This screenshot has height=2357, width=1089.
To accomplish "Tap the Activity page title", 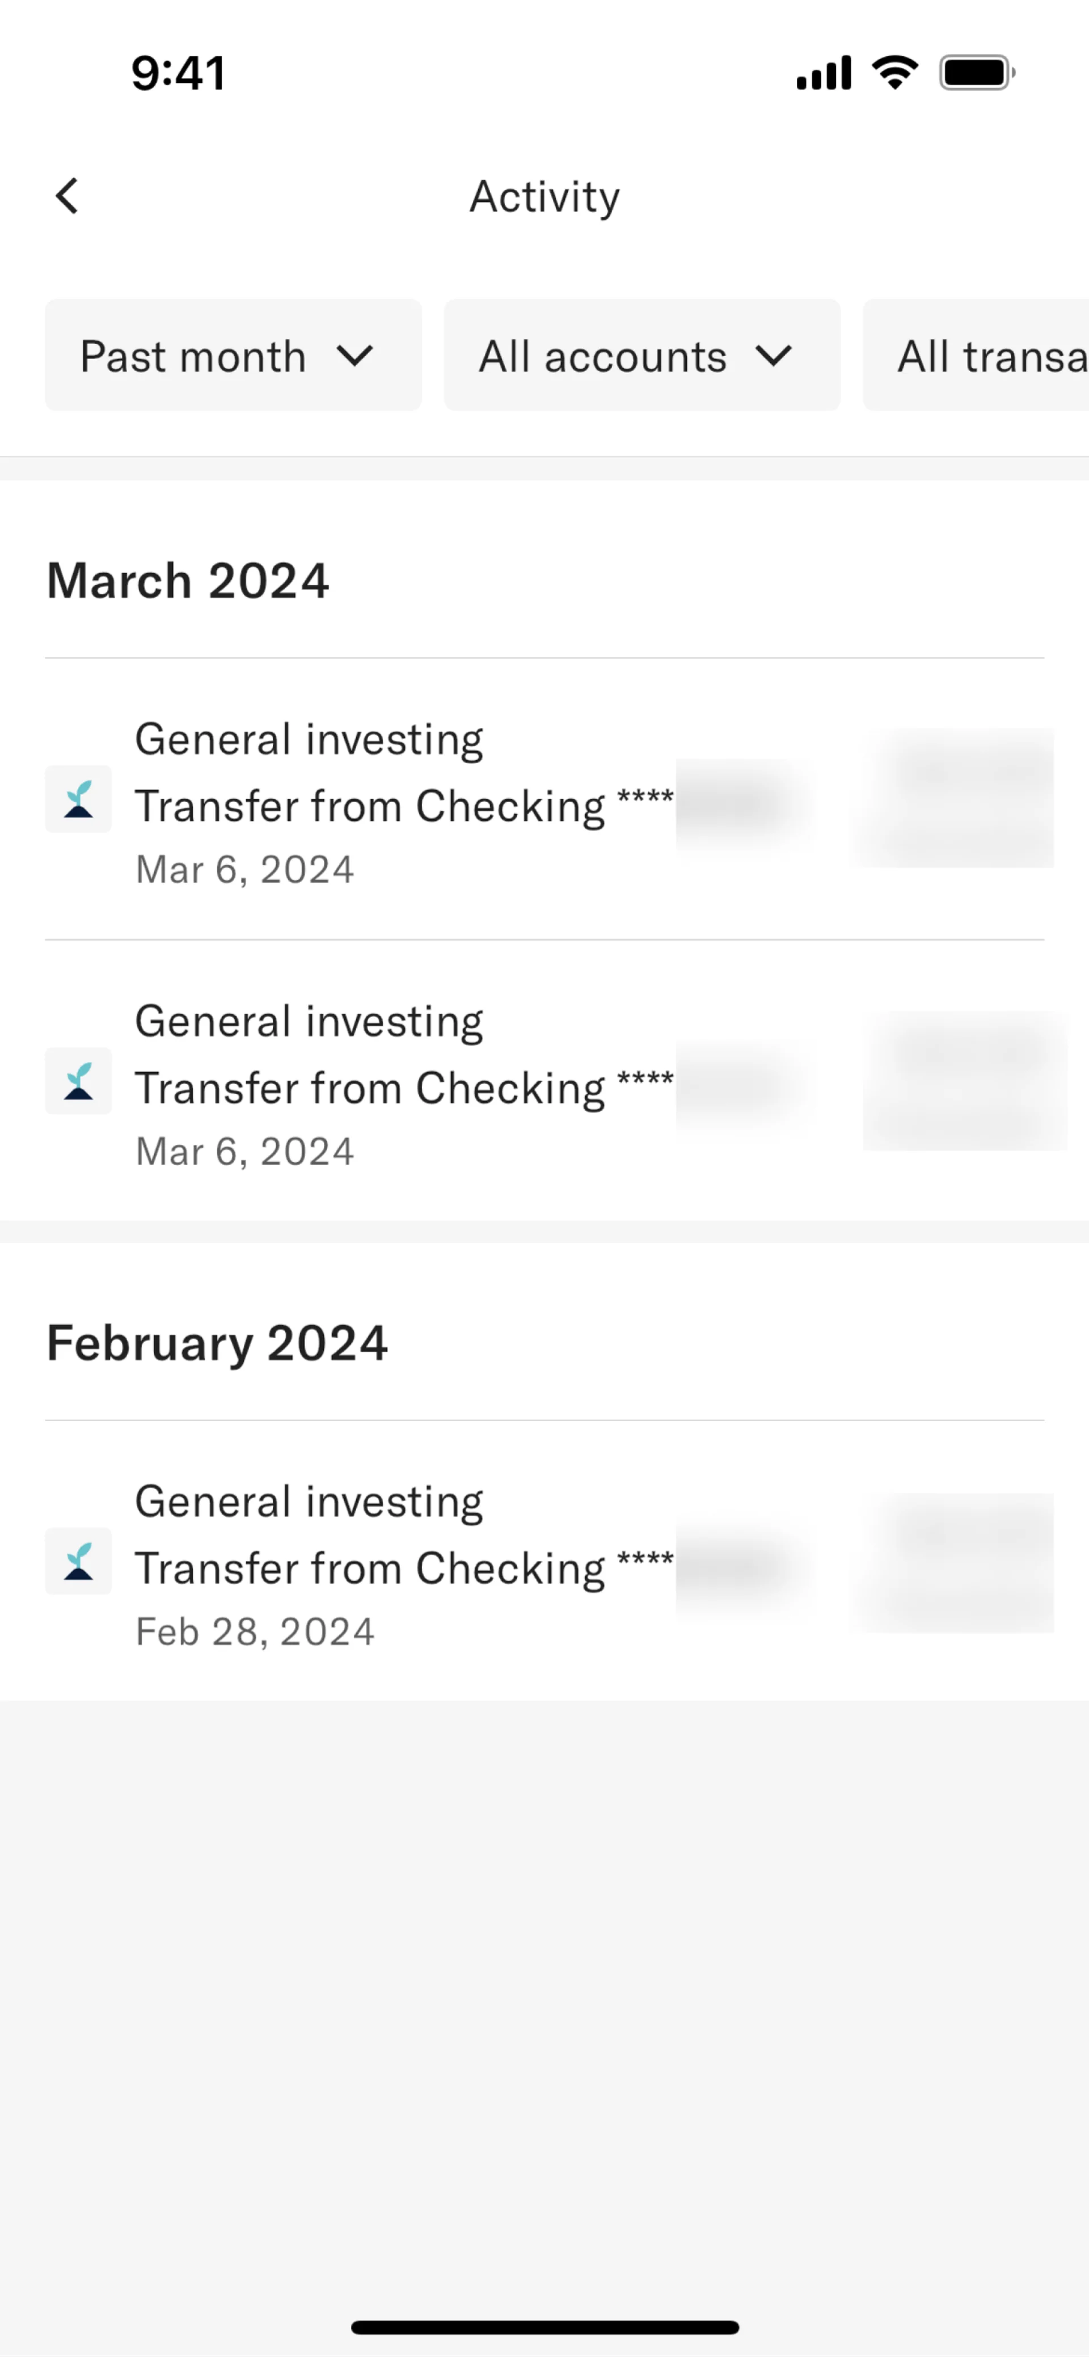I will tap(544, 197).
